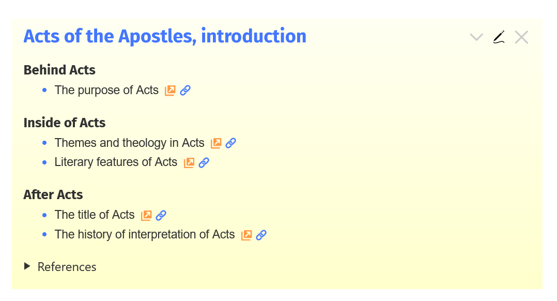Click chain link icon after The title of Acts

161,215
